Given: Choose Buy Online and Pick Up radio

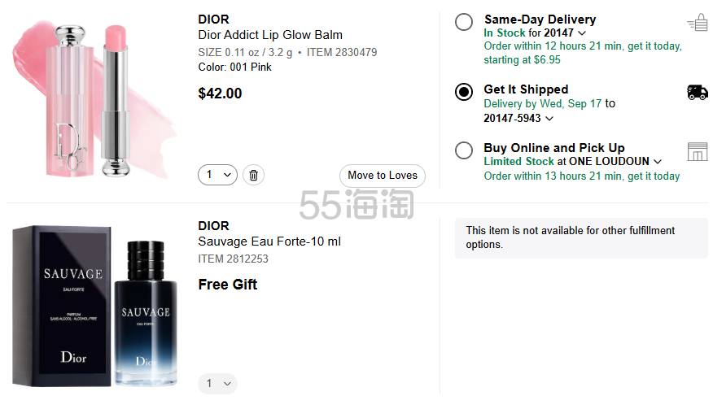Looking at the screenshot, I should tap(464, 150).
